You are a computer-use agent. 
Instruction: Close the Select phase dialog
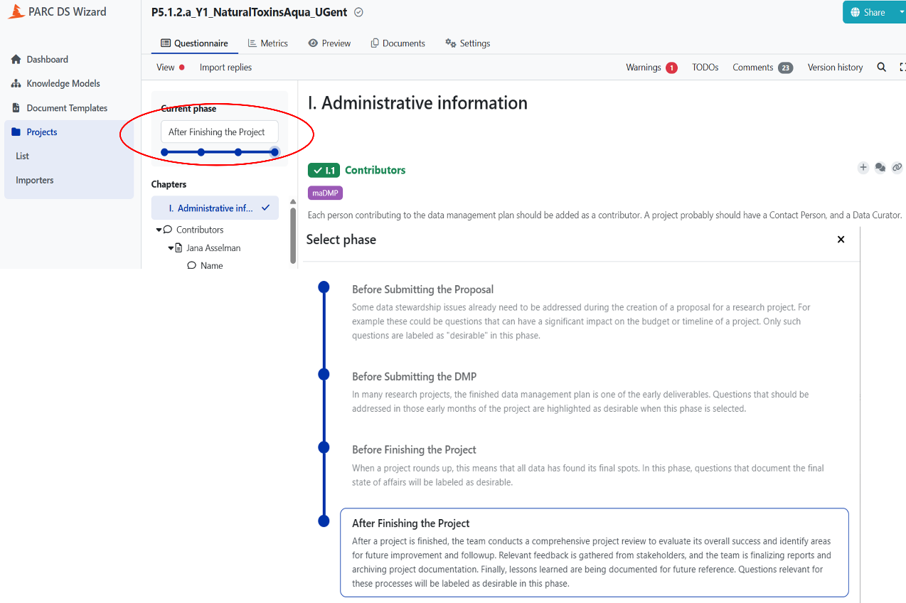(x=841, y=240)
